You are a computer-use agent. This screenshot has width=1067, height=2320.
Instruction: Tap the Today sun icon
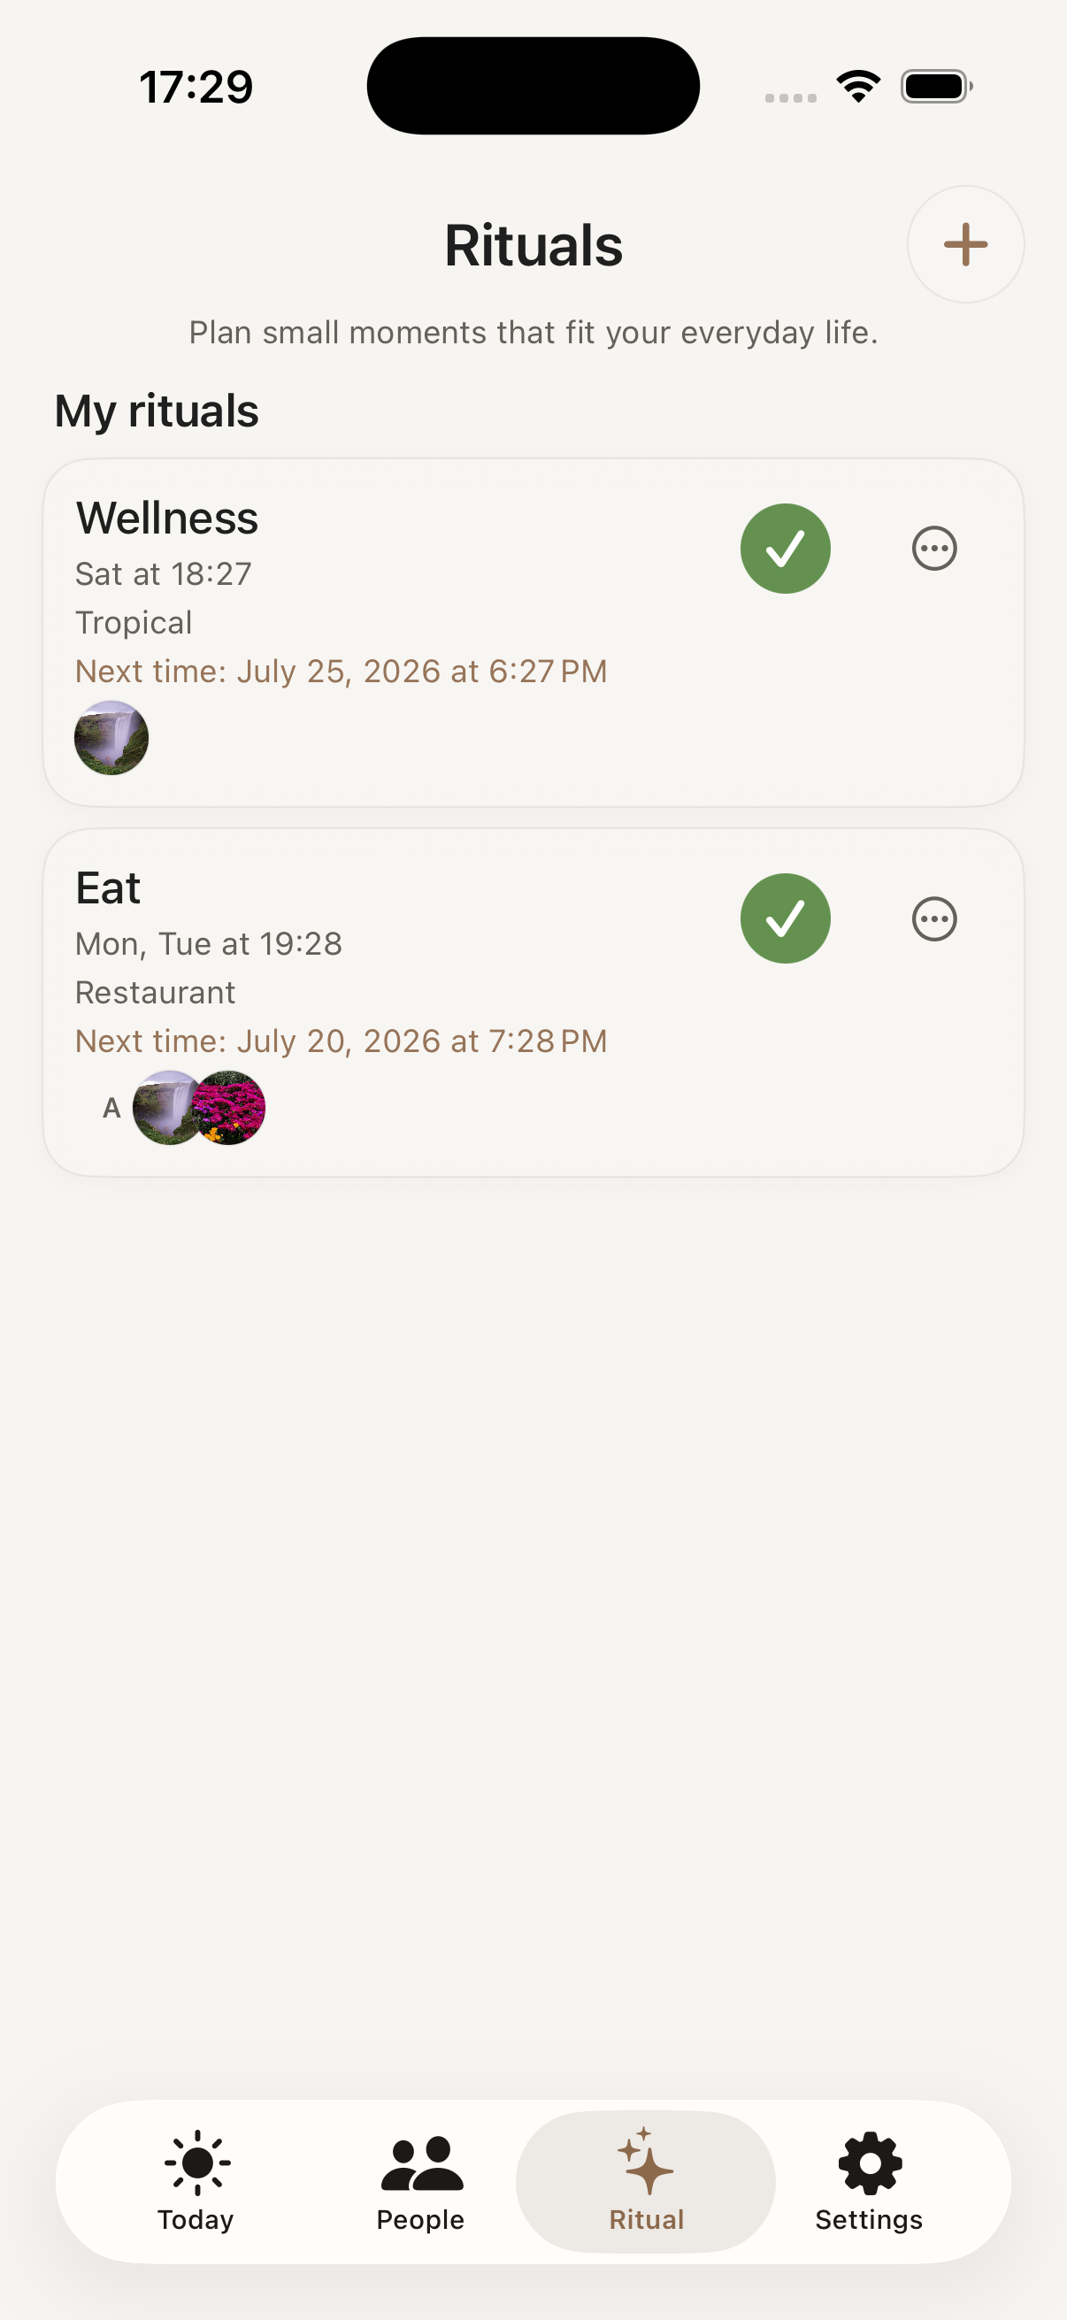(197, 2163)
